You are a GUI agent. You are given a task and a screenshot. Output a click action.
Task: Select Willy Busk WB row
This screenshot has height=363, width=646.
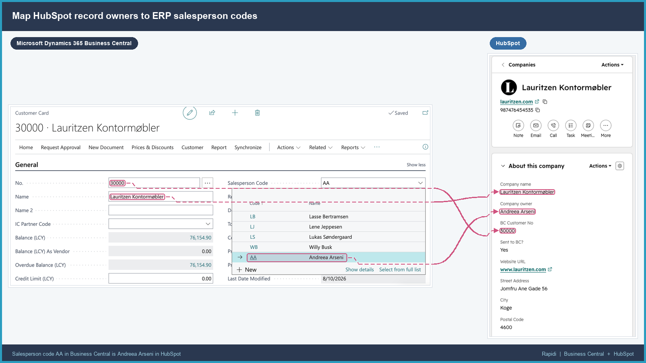[329, 247]
